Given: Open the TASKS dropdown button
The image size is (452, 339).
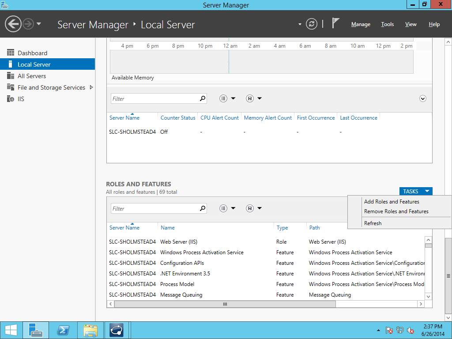Looking at the screenshot, I should tap(416, 192).
